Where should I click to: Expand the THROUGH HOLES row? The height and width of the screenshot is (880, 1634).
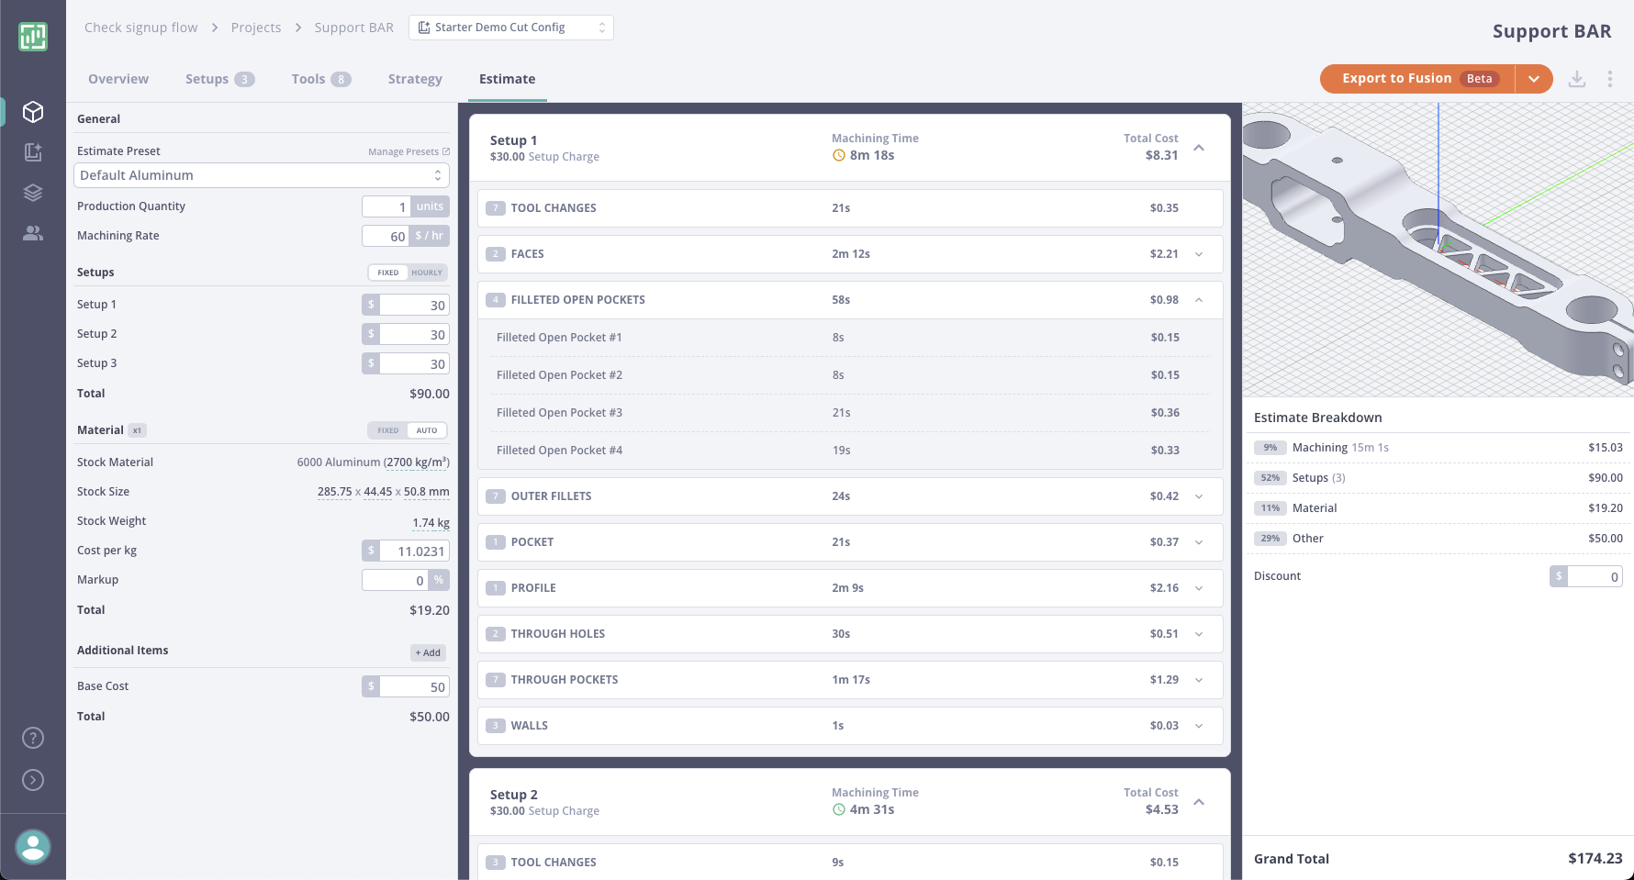1199,633
